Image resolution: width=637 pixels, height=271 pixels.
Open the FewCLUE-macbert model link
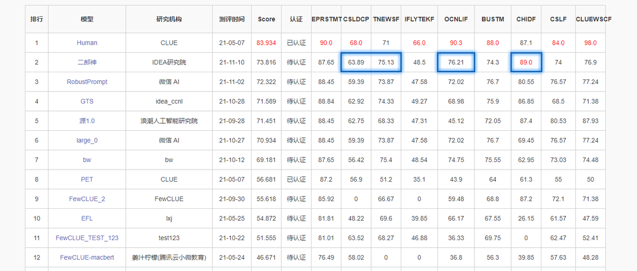[87, 258]
